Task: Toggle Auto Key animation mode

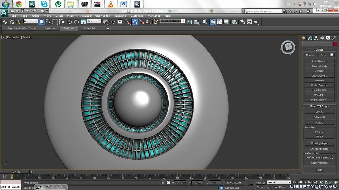Action: tap(260, 182)
